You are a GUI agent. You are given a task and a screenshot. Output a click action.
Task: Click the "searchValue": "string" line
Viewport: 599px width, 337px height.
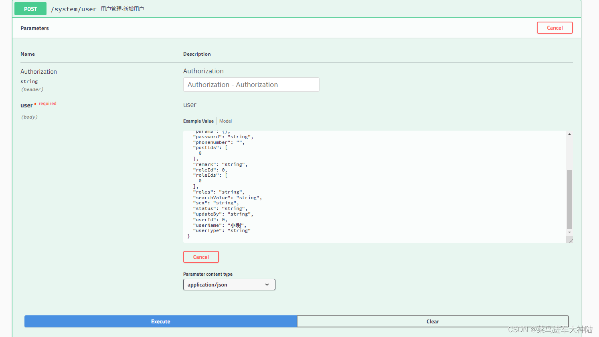[227, 198]
